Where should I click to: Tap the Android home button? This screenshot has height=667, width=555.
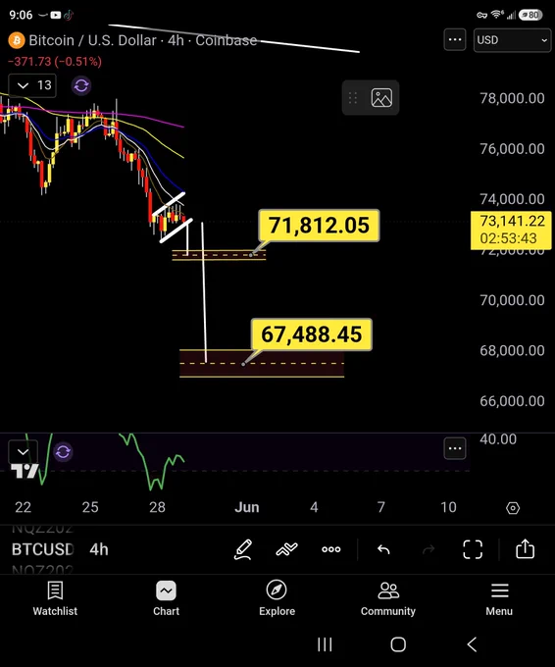398,644
